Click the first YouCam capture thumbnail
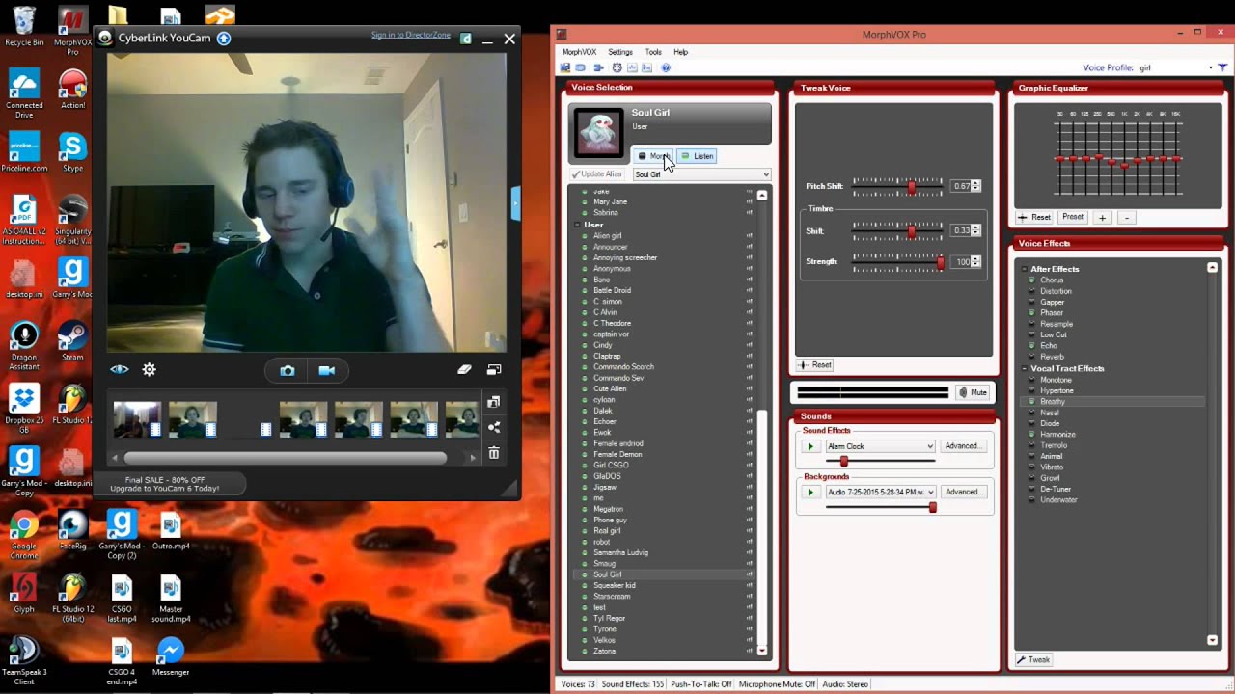 (x=137, y=419)
